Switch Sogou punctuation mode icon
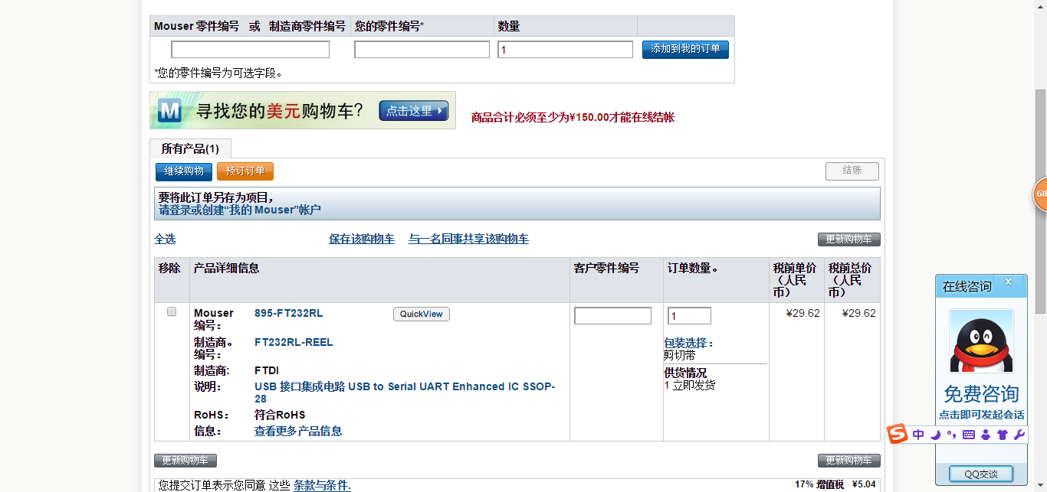 pyautogui.click(x=951, y=435)
